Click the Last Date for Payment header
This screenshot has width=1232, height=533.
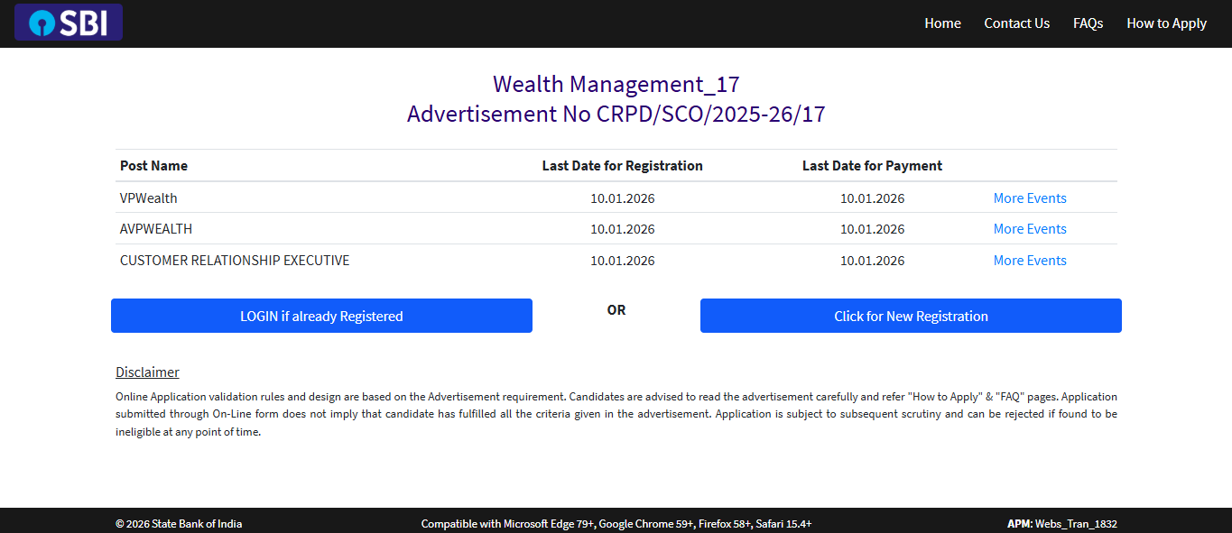tap(872, 165)
